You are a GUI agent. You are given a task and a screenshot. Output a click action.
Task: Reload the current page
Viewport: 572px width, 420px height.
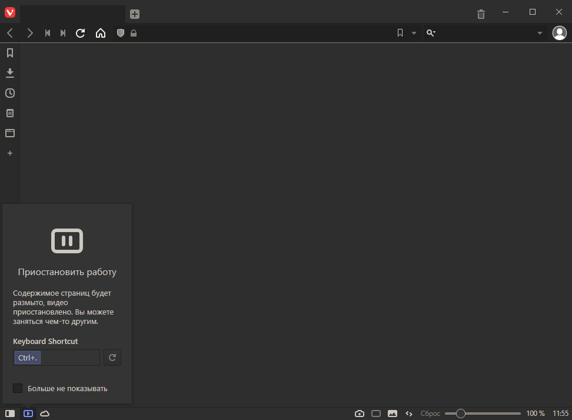tap(80, 33)
